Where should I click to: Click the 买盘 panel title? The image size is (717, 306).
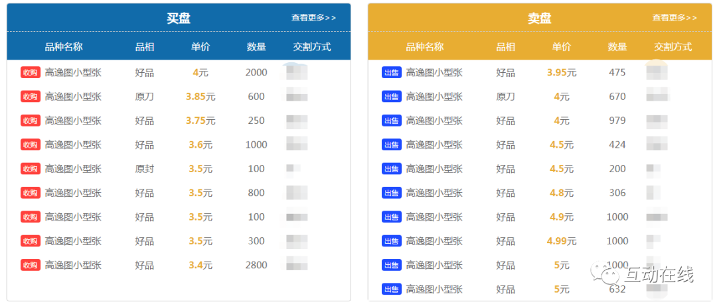coord(179,19)
